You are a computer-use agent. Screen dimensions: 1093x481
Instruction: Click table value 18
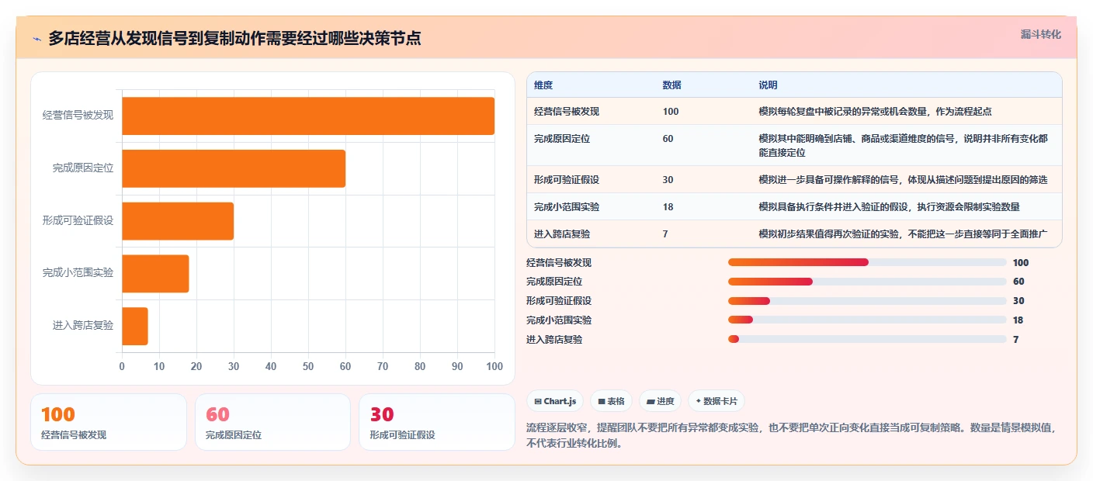tap(668, 207)
